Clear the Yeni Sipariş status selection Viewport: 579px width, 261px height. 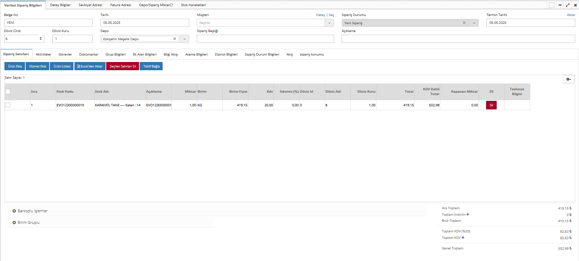[x=464, y=23]
